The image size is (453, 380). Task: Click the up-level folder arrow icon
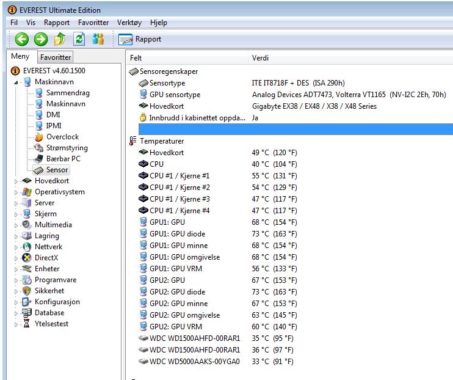tap(60, 39)
